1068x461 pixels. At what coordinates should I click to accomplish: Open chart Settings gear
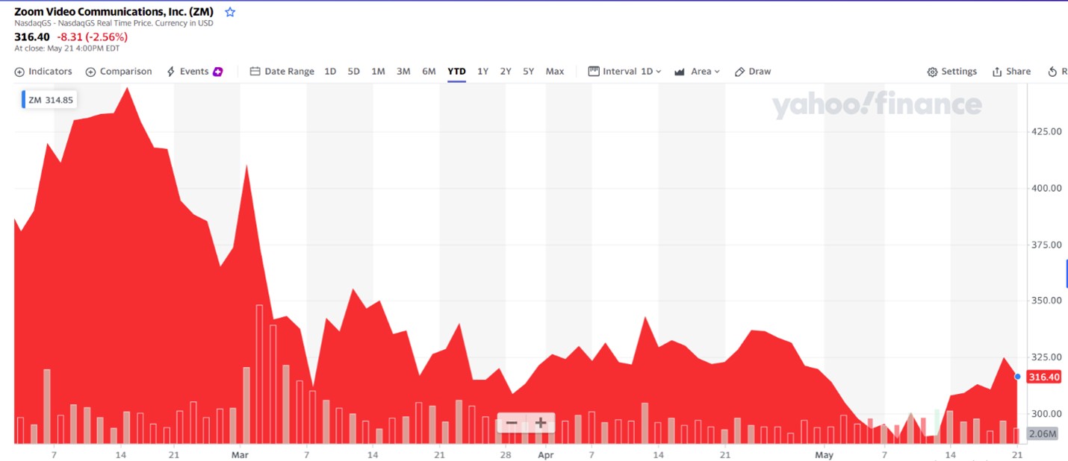(x=951, y=72)
